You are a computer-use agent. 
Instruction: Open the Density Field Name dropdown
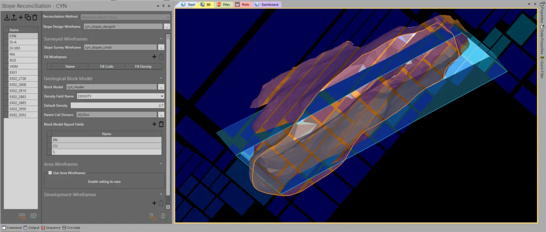click(162, 96)
